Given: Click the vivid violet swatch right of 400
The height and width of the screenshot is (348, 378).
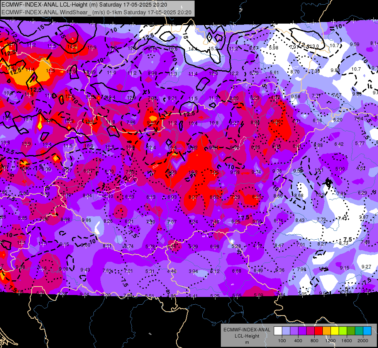Looking at the screenshot, I should coord(302,331).
